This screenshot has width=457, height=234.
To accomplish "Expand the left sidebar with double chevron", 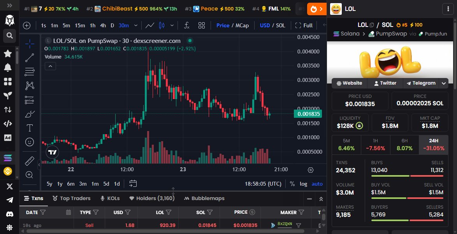I will (9, 5).
